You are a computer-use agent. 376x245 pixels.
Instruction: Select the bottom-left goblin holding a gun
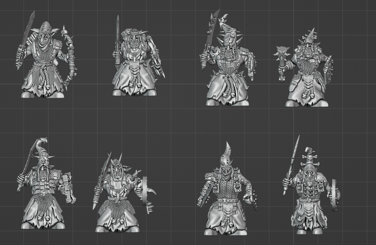43,191
